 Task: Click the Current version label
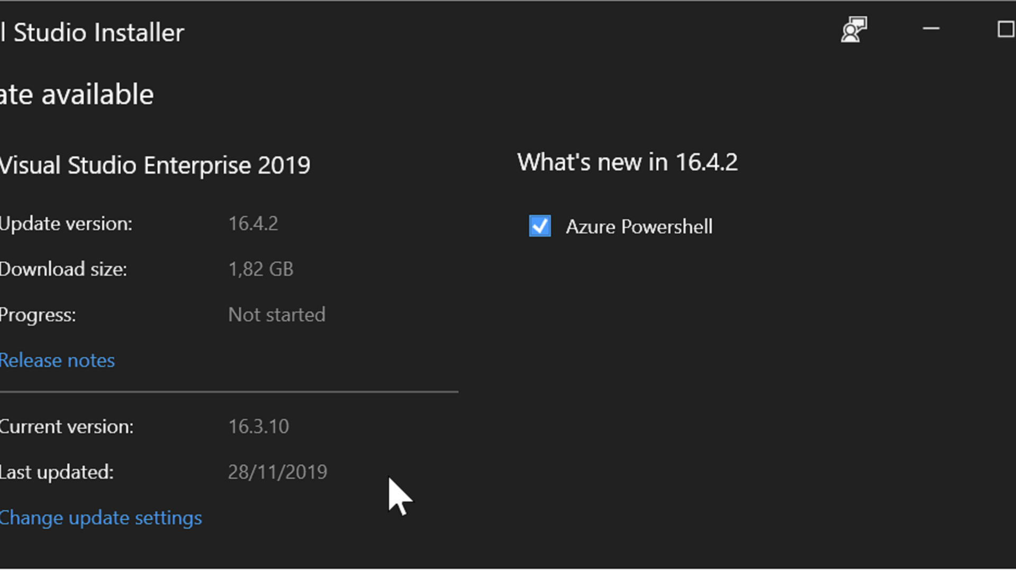pos(67,427)
